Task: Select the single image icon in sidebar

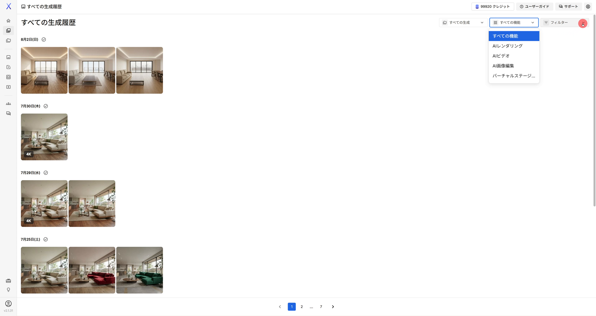Action: pyautogui.click(x=8, y=57)
